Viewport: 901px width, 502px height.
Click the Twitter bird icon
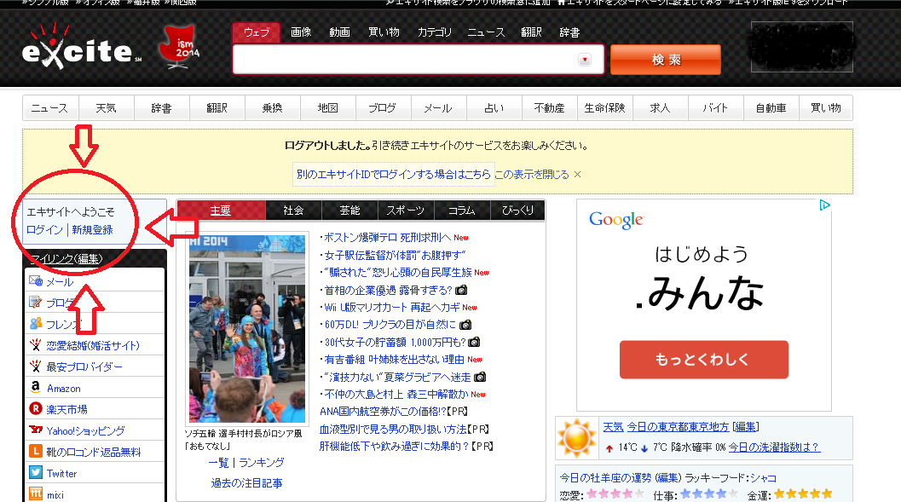click(36, 472)
